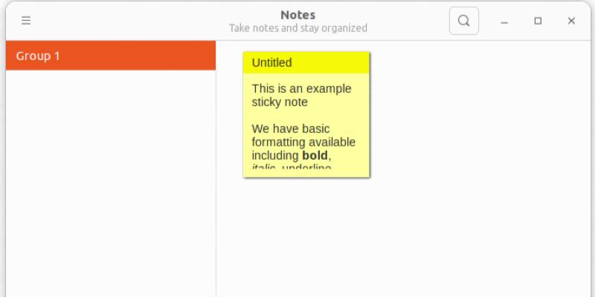Close the Notes window
The height and width of the screenshot is (297, 595).
[571, 21]
